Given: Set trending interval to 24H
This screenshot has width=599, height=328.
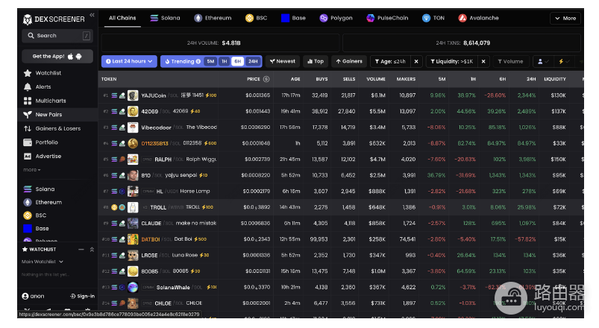Looking at the screenshot, I should pos(253,61).
